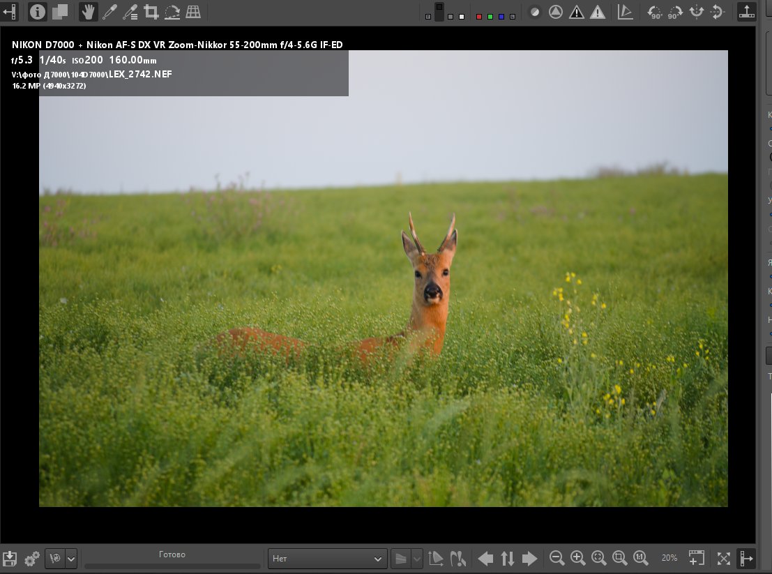
Task: Fit the whole image to screen
Action: 598,558
